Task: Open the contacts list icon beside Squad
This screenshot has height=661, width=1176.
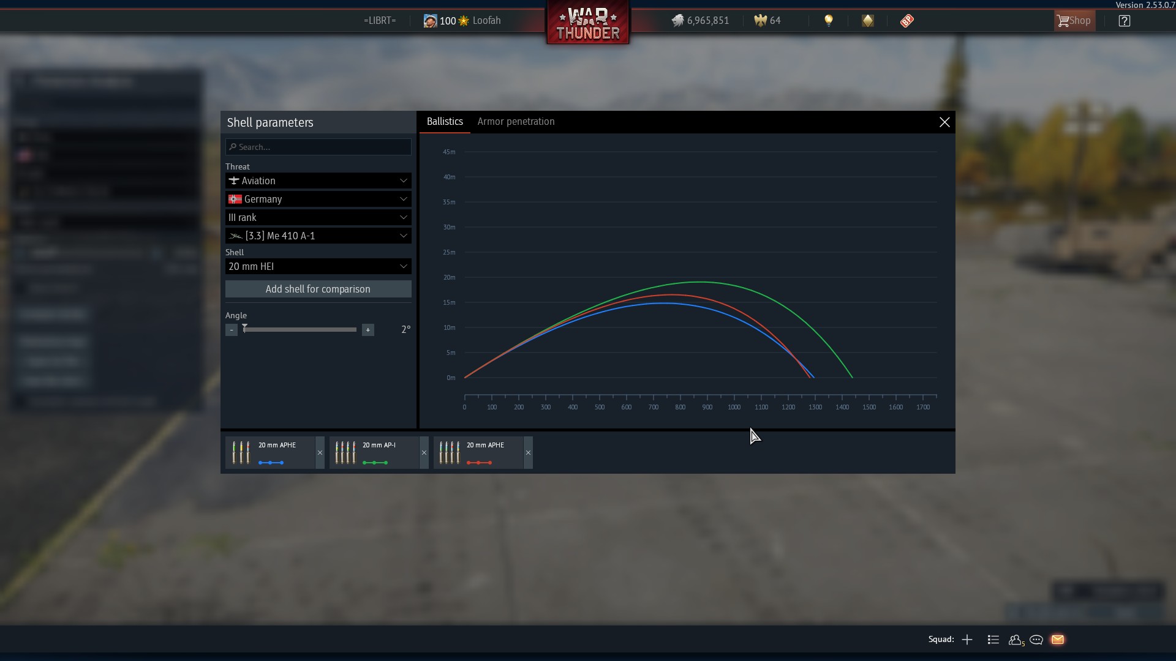Action: coord(993,640)
